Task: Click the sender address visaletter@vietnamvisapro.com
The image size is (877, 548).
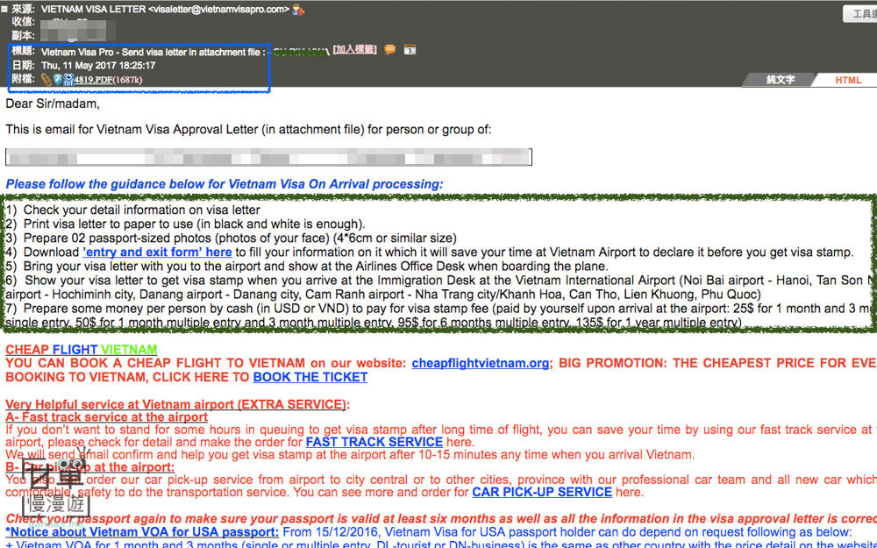Action: click(x=219, y=10)
